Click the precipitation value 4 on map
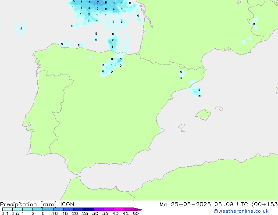 click(82, 2)
